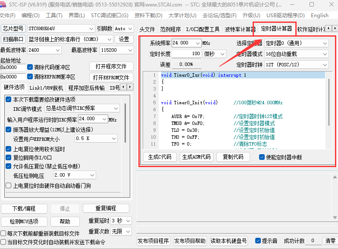Open the 编程(O) menu
338x249 pixels.
(31, 16)
